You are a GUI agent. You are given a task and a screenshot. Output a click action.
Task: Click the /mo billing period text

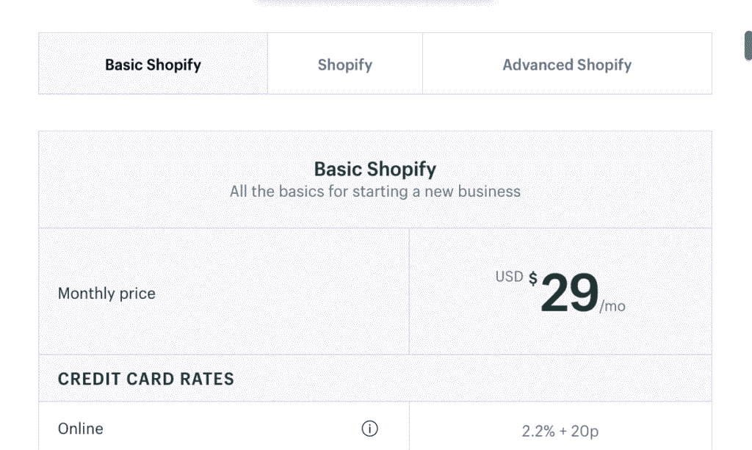[x=612, y=306]
